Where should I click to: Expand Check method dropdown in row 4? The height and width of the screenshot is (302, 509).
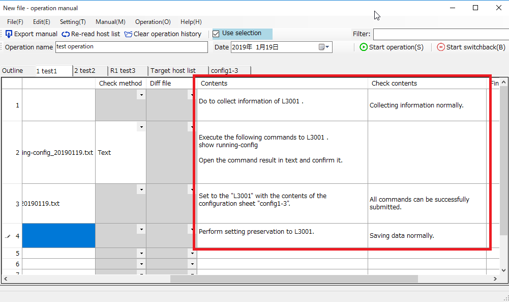coord(141,229)
